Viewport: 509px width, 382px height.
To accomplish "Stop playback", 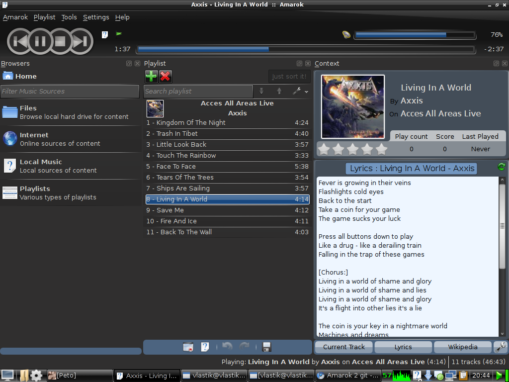I will pyautogui.click(x=60, y=41).
